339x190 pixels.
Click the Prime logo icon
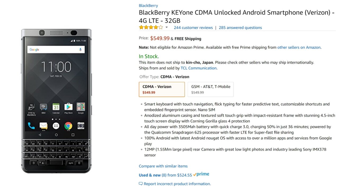point(201,174)
